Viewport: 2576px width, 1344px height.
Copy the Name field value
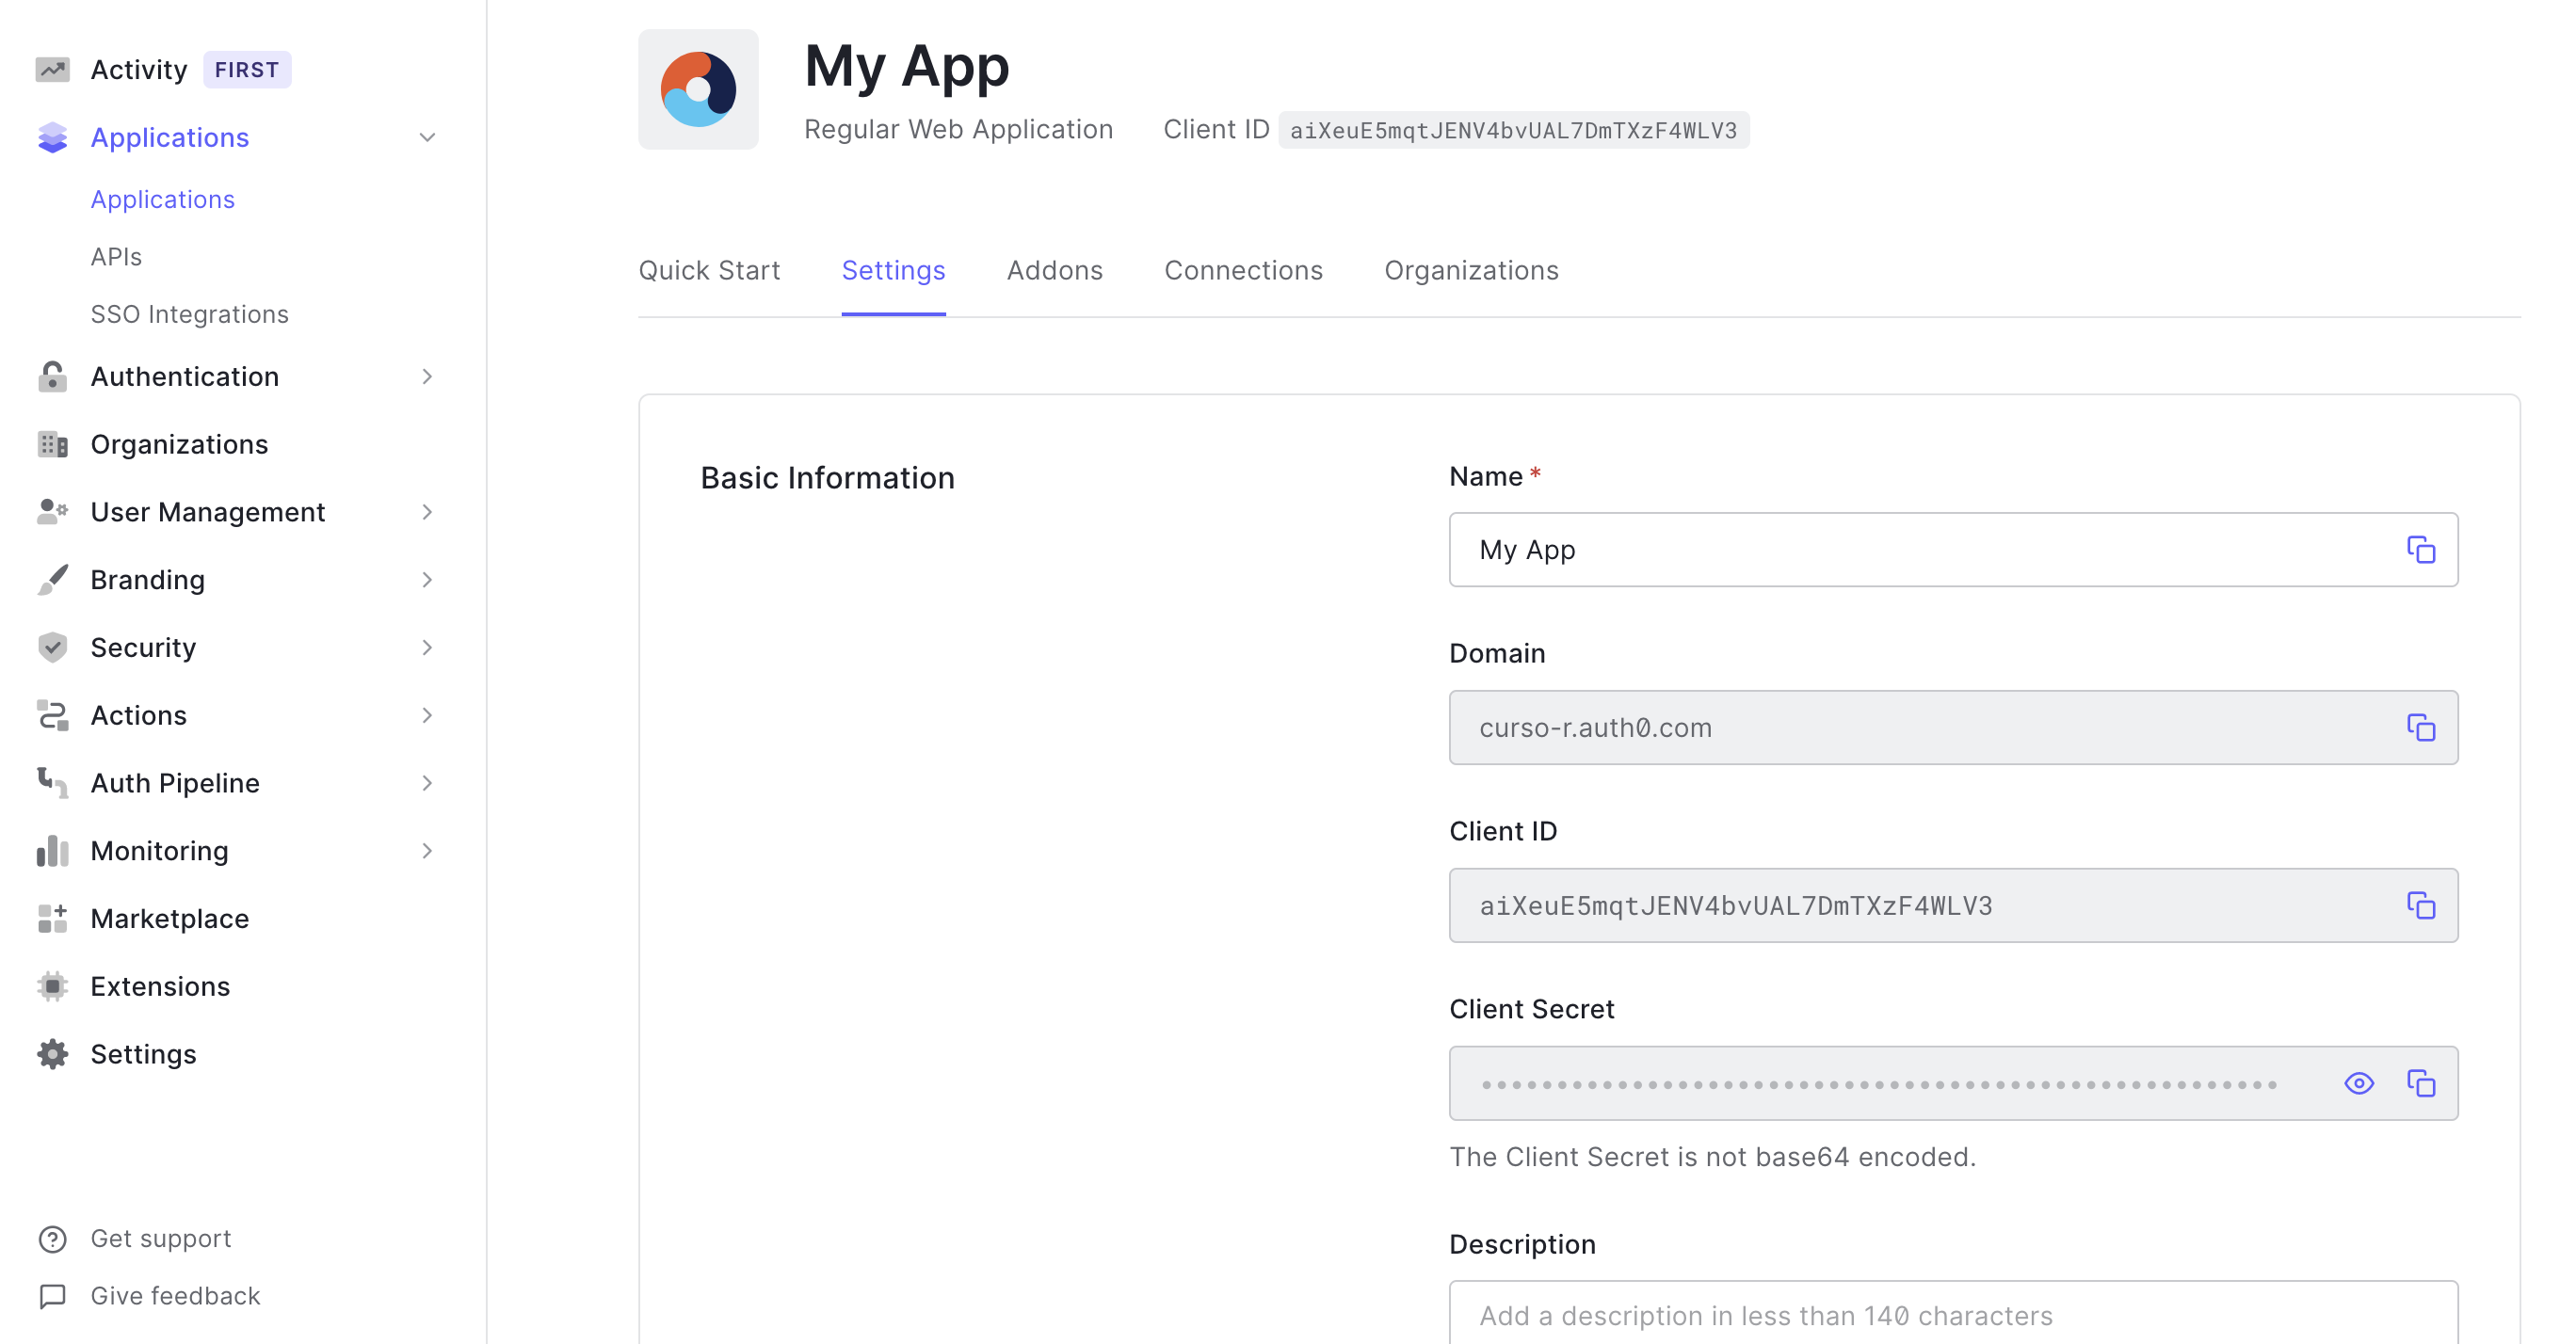pos(2420,550)
